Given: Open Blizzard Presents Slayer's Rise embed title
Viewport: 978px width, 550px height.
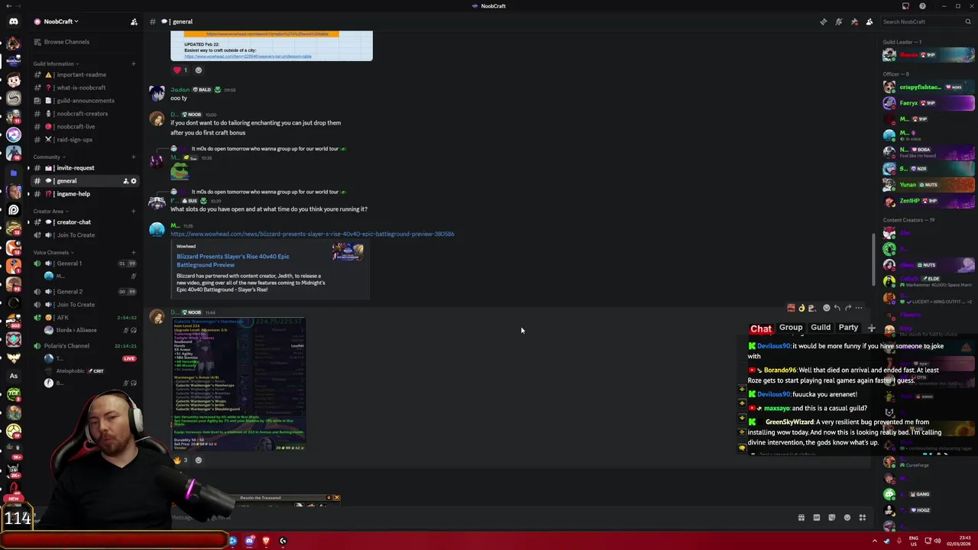Looking at the screenshot, I should (x=232, y=260).
